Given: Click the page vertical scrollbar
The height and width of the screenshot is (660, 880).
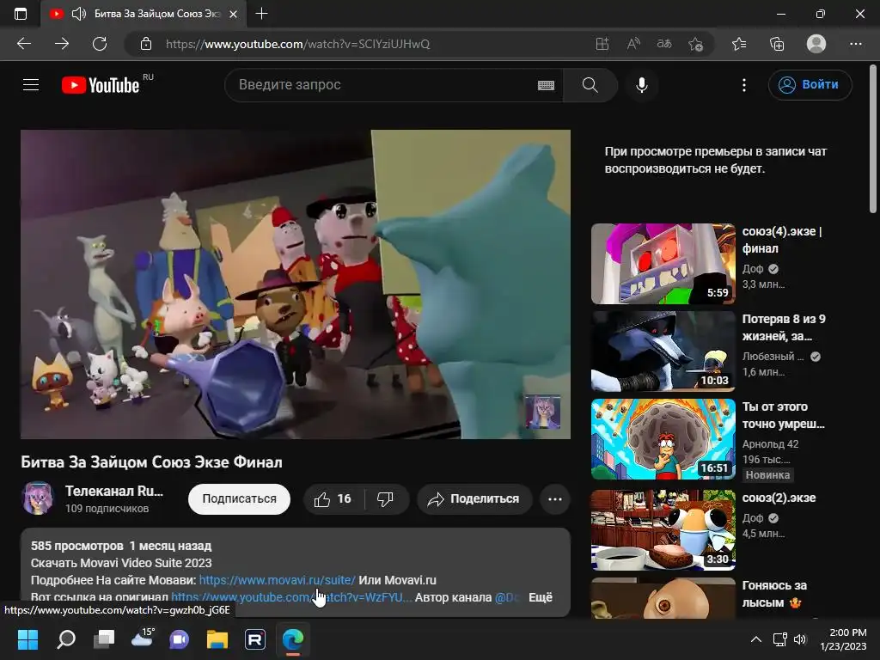Looking at the screenshot, I should pos(873,139).
